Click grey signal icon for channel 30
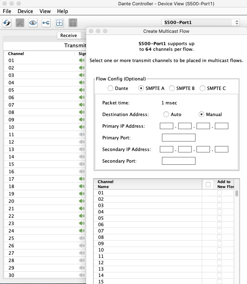Screen dimensions: 247x284 tap(82, 275)
